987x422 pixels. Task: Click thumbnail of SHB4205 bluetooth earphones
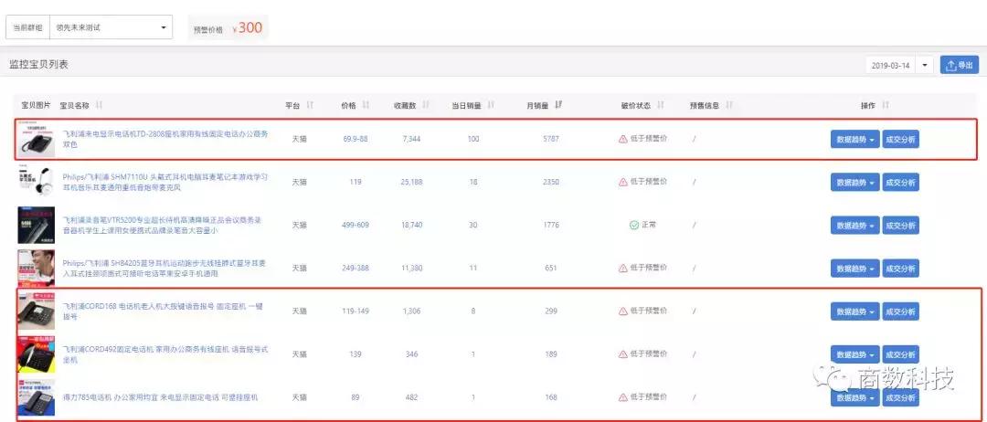[x=36, y=268]
